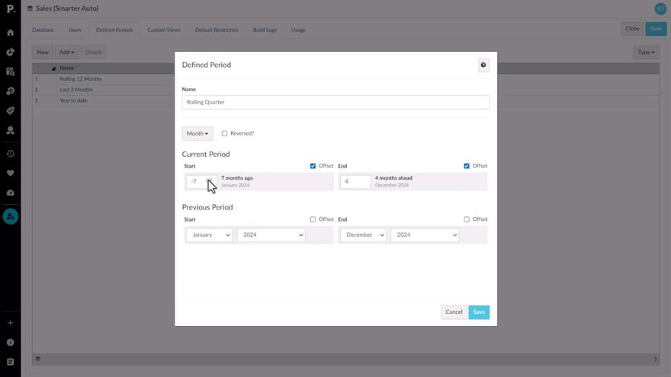Open the Usage tab
This screenshot has width=671, height=377.
(298, 30)
